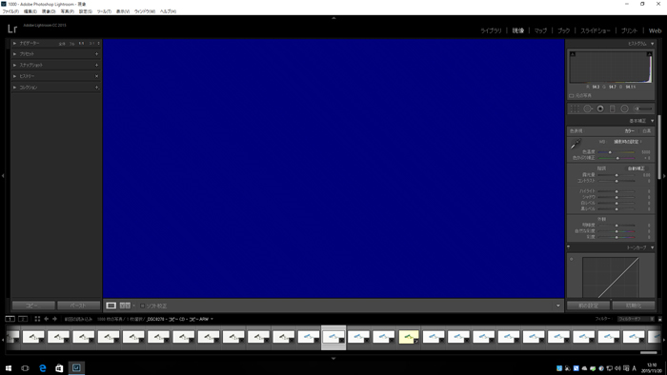Toggle the filter switch at filmstrip right
This screenshot has height=375, width=667.
tap(660, 319)
